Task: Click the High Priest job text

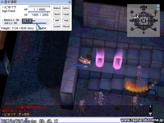Action: point(8,11)
